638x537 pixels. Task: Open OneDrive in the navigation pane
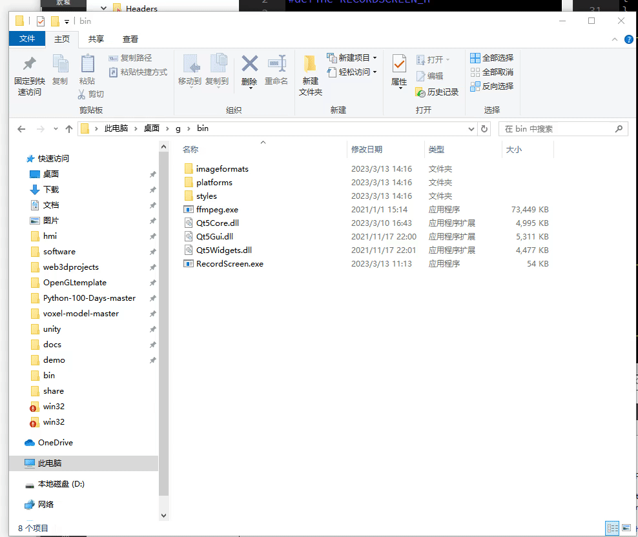[x=55, y=443]
